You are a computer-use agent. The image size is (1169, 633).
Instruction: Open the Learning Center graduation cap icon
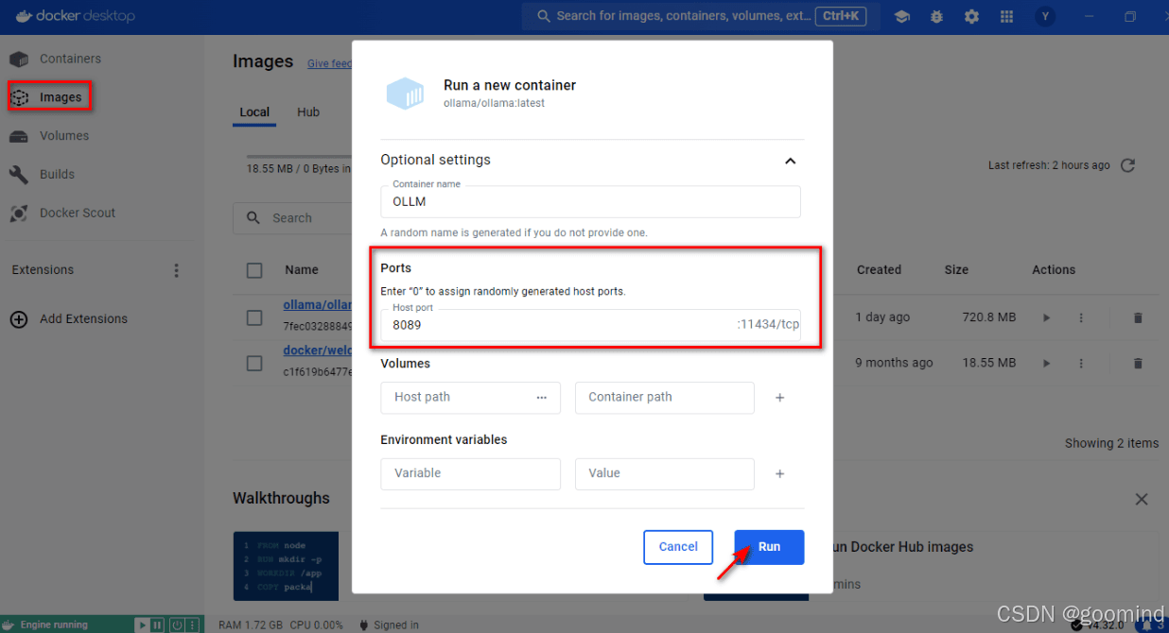coord(902,16)
